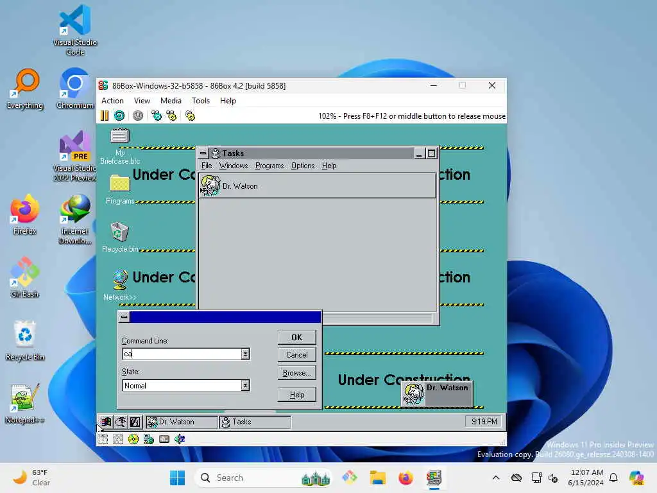
Task: Click OK in the Run dialog
Action: click(296, 338)
